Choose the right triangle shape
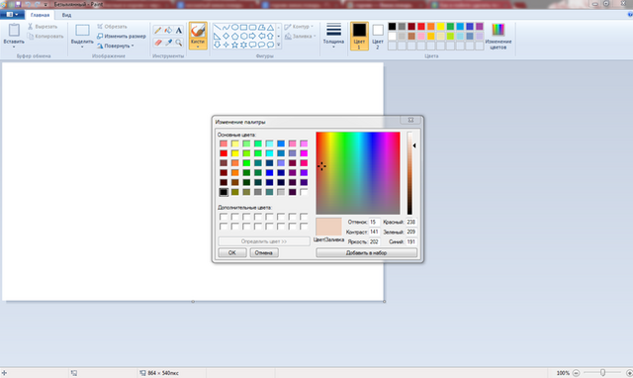Screen dimensions: 633x378 click(218, 37)
